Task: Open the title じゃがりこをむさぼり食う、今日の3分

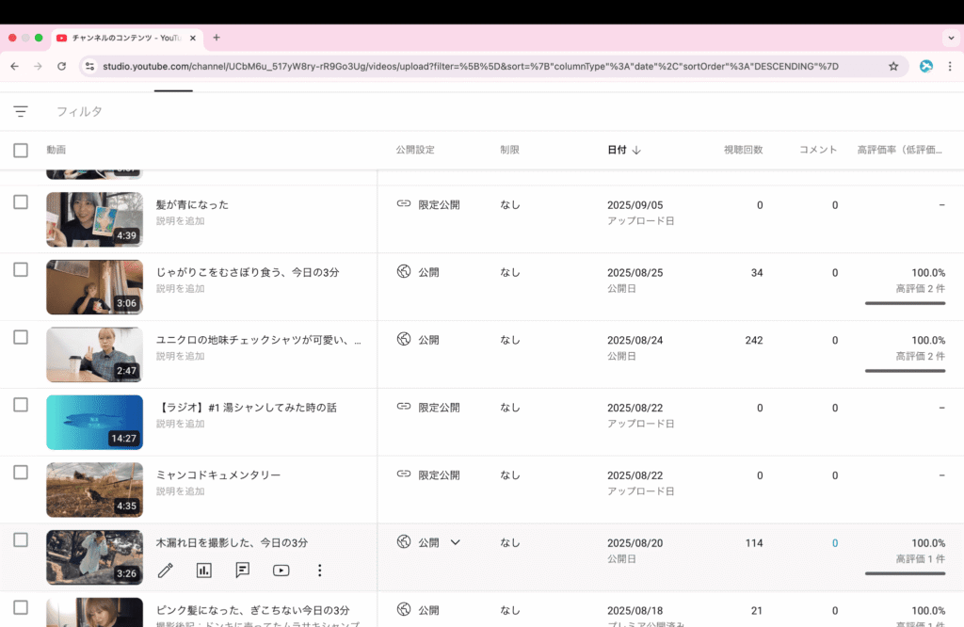Action: tap(248, 272)
